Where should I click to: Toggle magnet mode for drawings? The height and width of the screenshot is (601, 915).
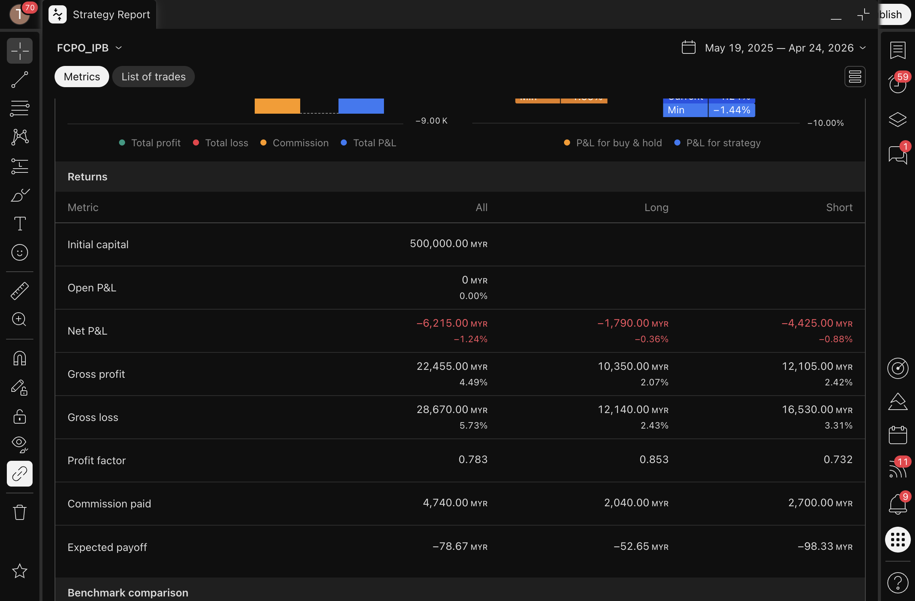tap(19, 358)
